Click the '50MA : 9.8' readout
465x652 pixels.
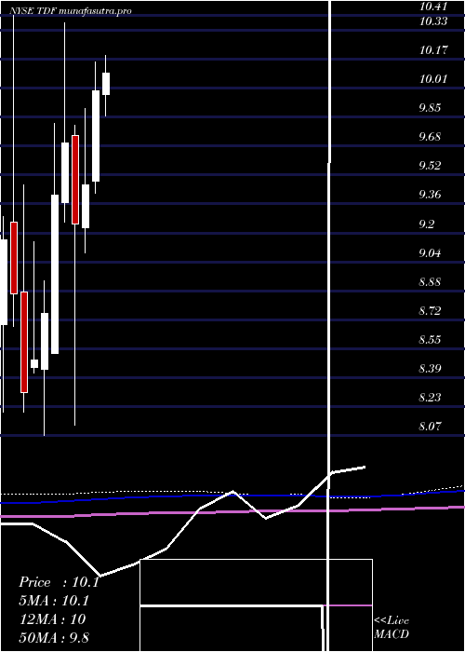(x=54, y=638)
